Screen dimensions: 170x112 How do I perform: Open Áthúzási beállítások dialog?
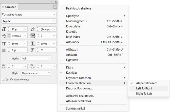pos(93,101)
